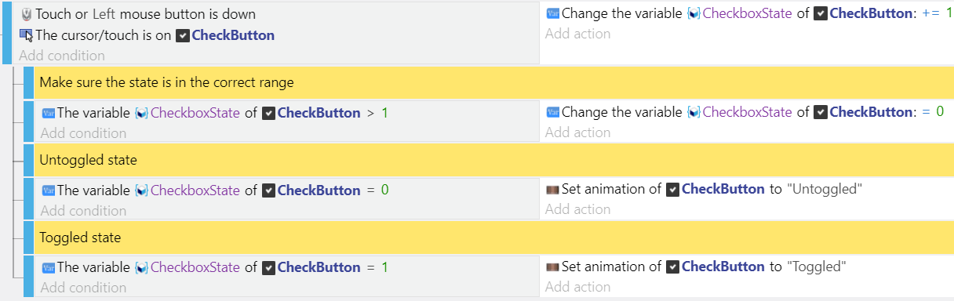Screen dimensions: 954x301
Task: Select the "Untoggled state" comment
Action: coord(493,160)
